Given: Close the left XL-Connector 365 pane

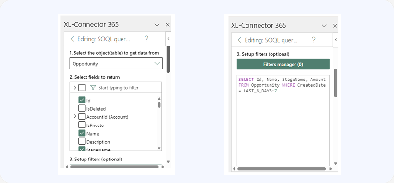Looking at the screenshot, I should (168, 25).
